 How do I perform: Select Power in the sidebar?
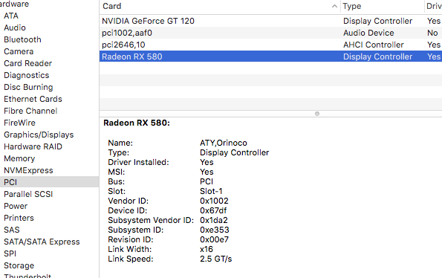[16, 206]
